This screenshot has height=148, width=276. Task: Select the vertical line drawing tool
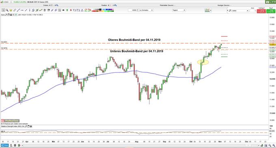[30, 10]
